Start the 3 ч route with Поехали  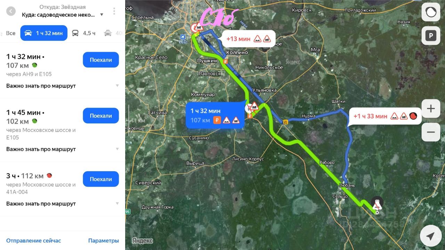tap(101, 179)
